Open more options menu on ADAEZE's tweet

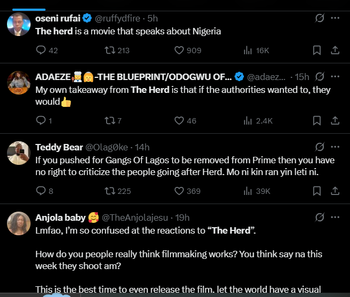point(335,76)
